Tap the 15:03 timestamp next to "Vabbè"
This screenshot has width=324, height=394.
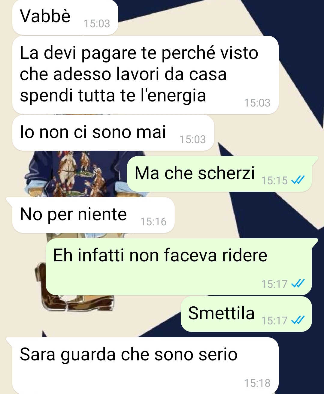click(x=97, y=24)
